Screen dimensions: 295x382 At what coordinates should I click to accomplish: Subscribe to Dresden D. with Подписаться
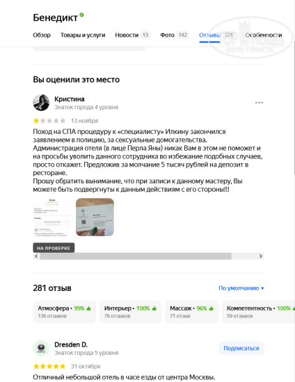click(x=241, y=348)
